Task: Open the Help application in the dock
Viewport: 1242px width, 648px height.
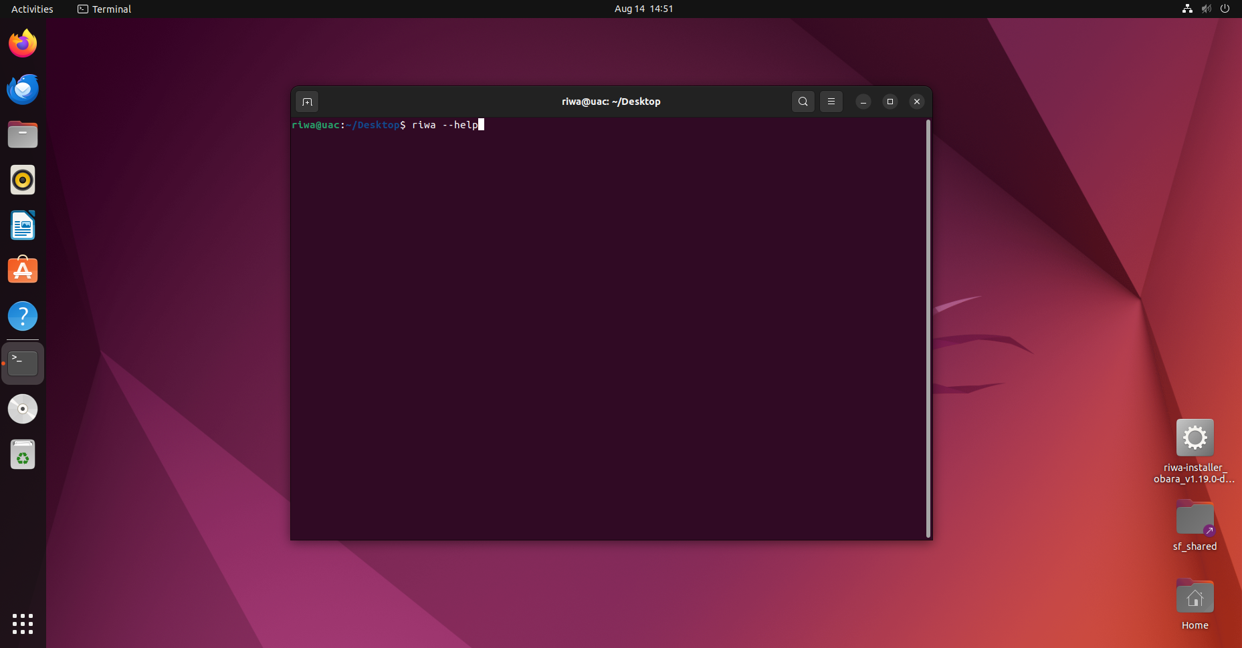Action: tap(23, 316)
